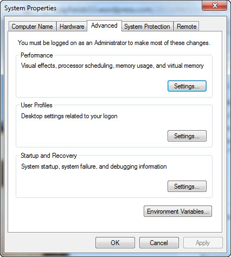Open the Hardware tab
The width and height of the screenshot is (231, 257).
[72, 27]
